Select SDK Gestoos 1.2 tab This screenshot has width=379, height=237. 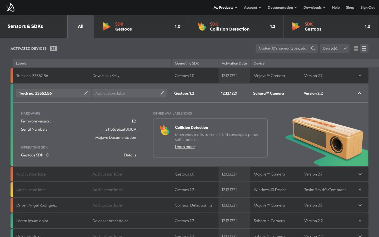coord(331,26)
